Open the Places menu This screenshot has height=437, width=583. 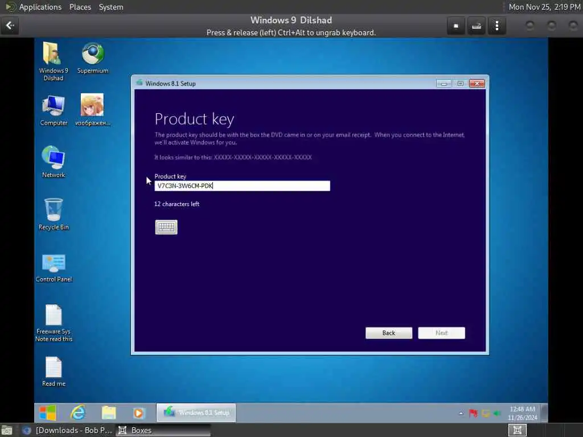pos(80,7)
